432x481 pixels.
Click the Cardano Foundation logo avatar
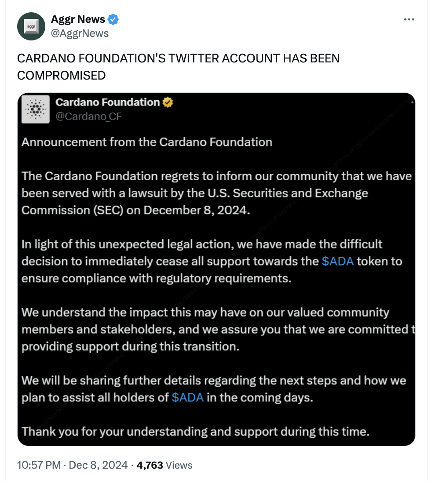click(36, 109)
